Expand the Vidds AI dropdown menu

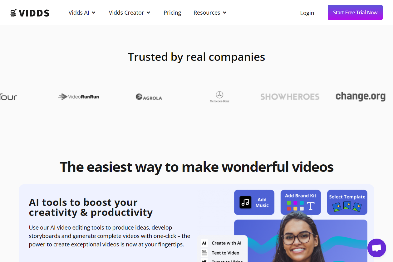click(82, 13)
